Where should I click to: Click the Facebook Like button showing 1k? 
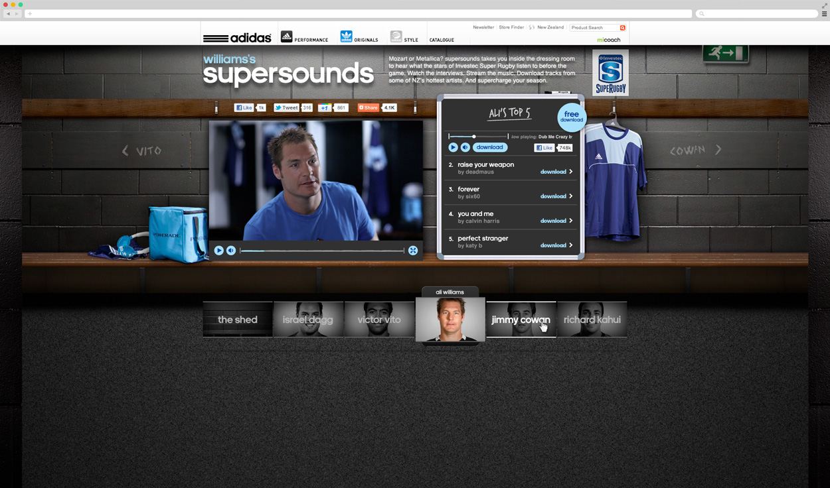pyautogui.click(x=244, y=107)
